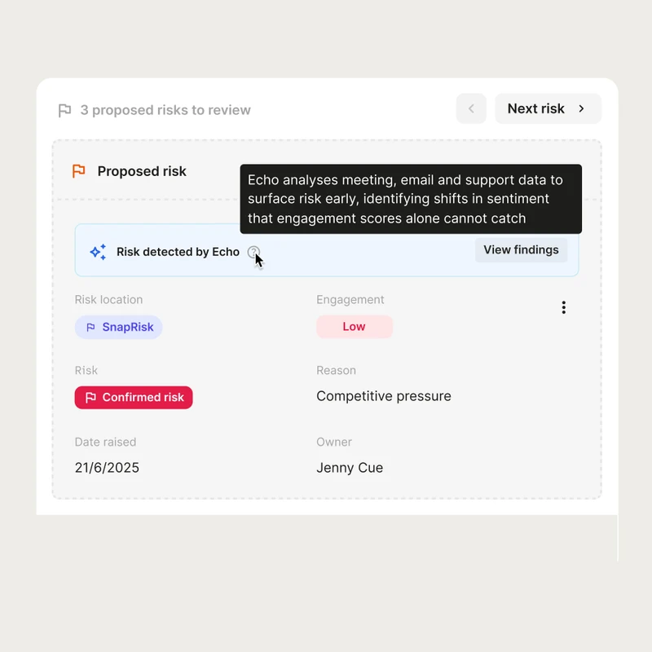This screenshot has width=652, height=652.
Task: Click the Proposed risk title
Action: point(142,171)
